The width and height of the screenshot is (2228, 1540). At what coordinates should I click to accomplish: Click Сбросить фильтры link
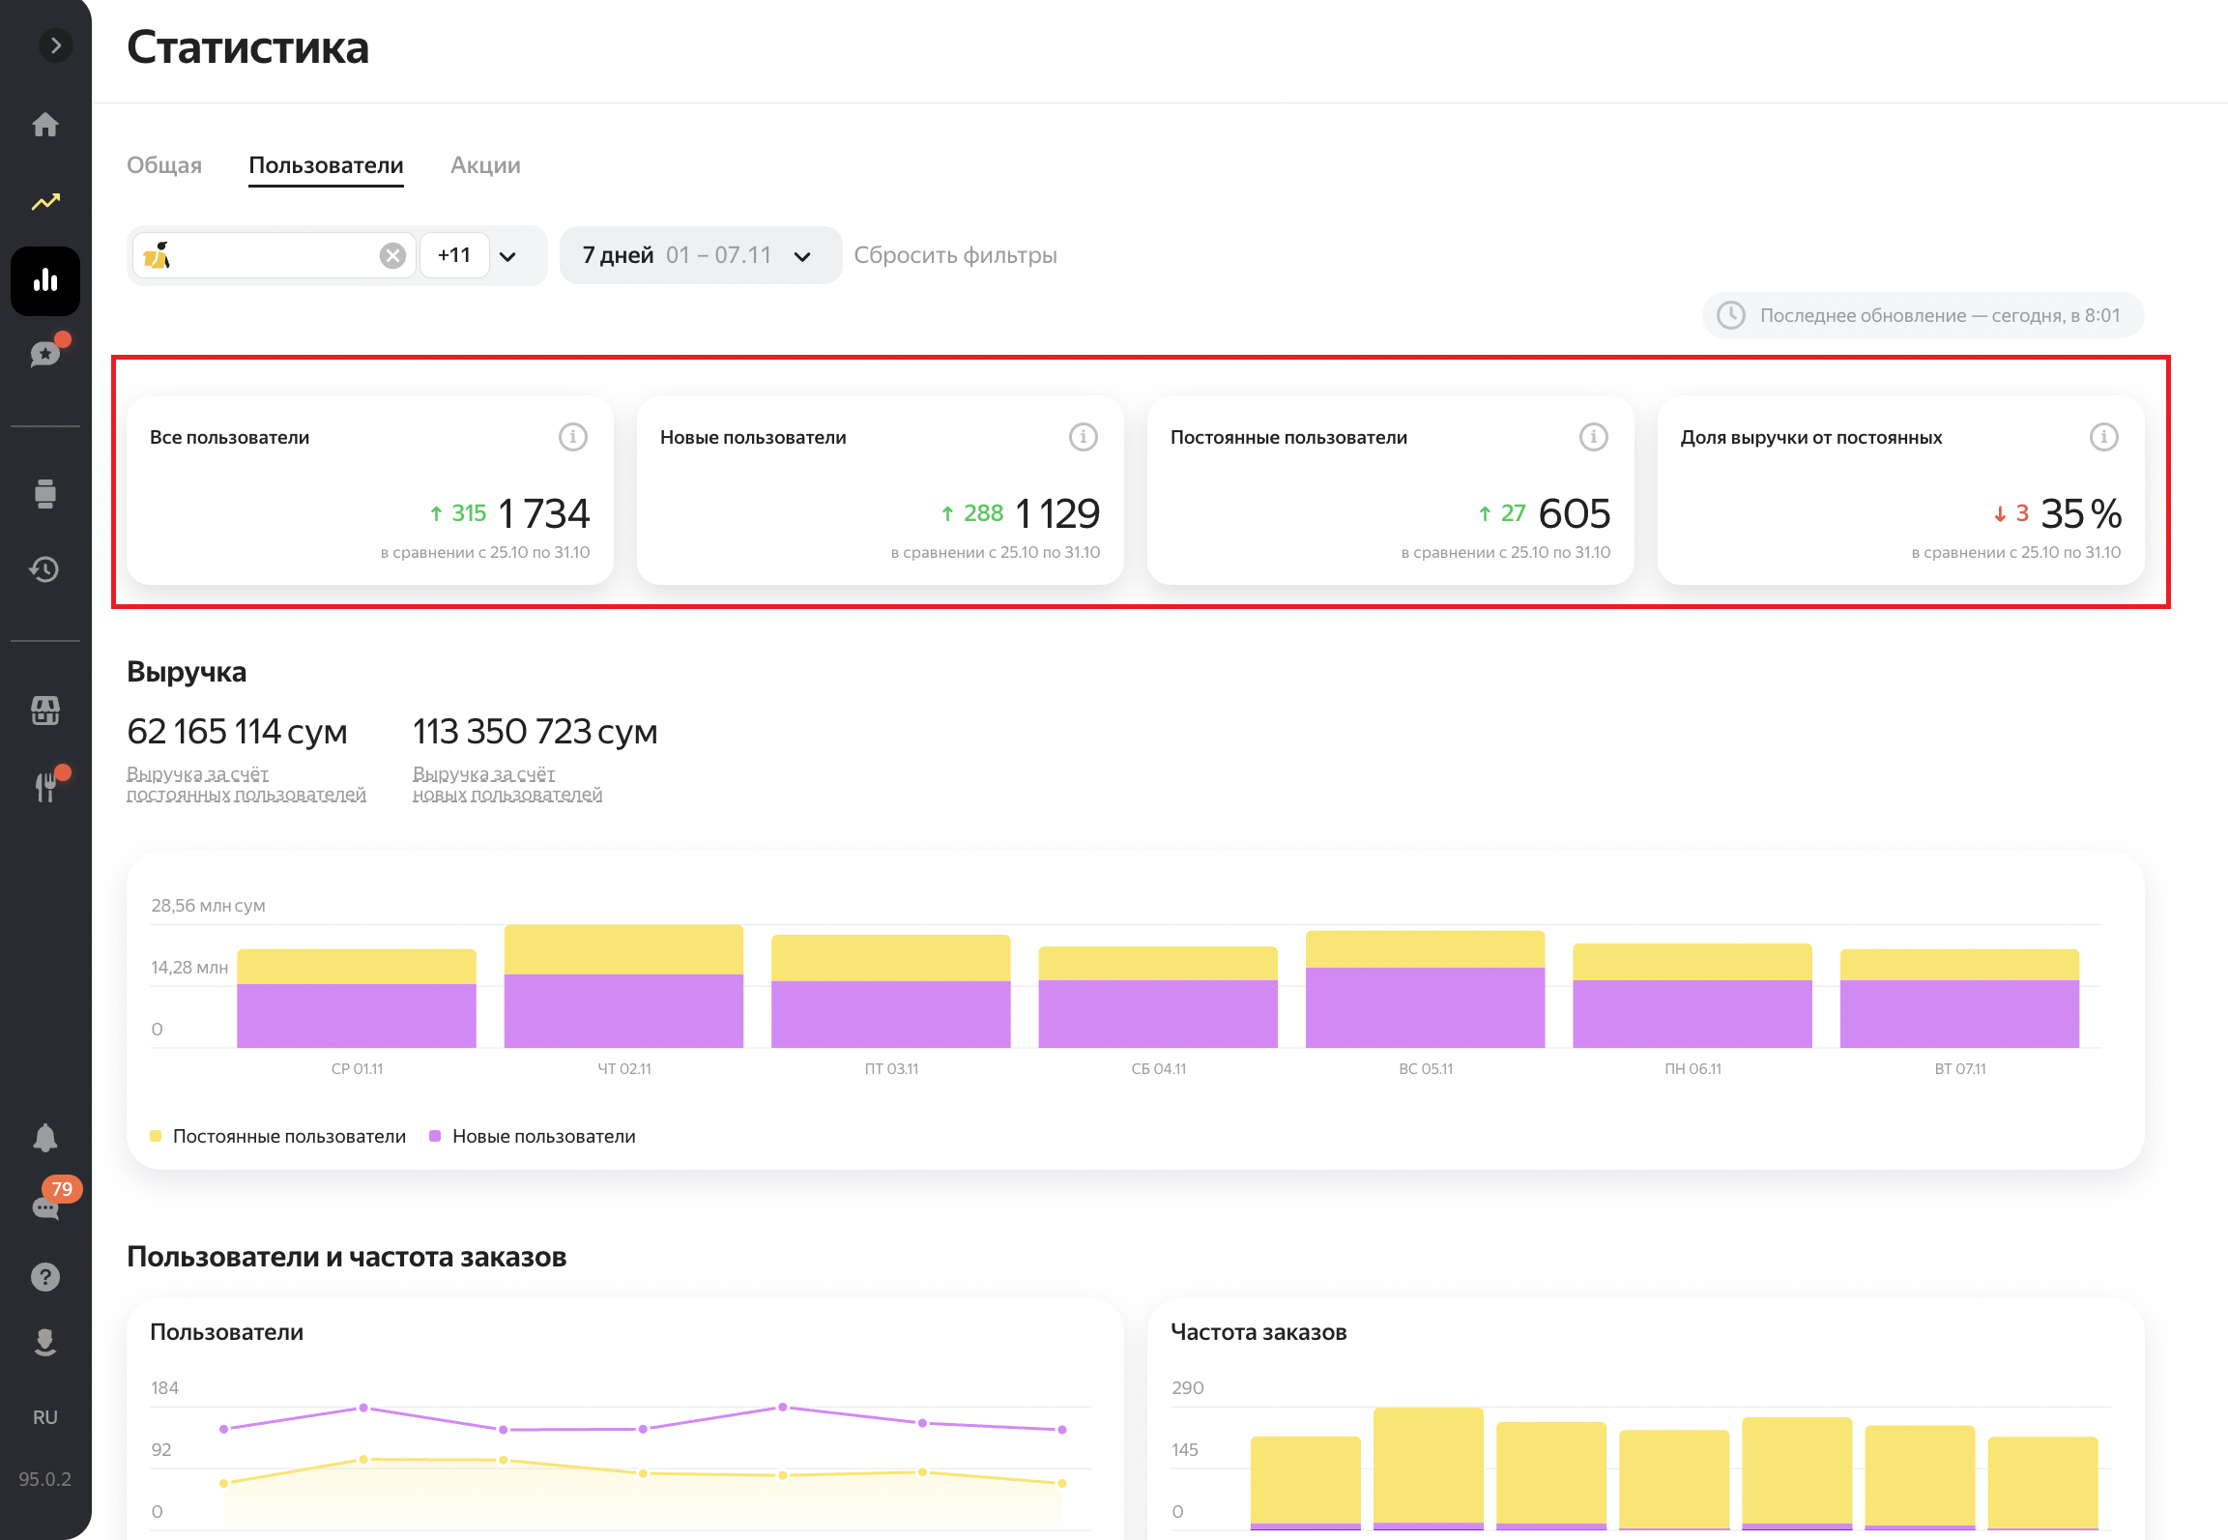coord(955,255)
